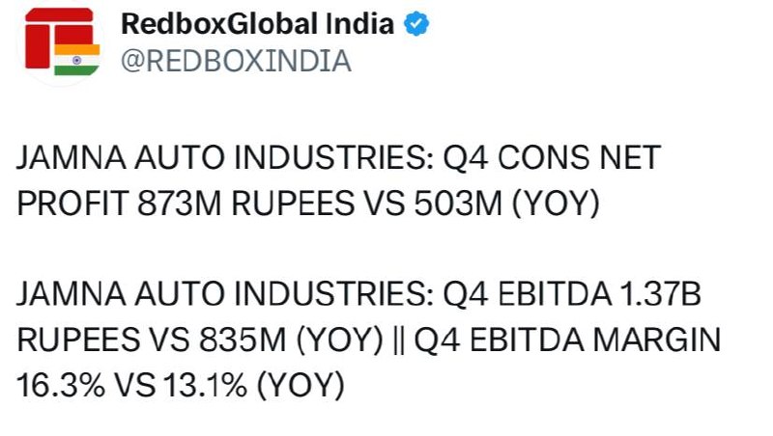The height and width of the screenshot is (436, 773).
Task: Click the Q4 EBITDA MARGIN text
Action: point(567,340)
